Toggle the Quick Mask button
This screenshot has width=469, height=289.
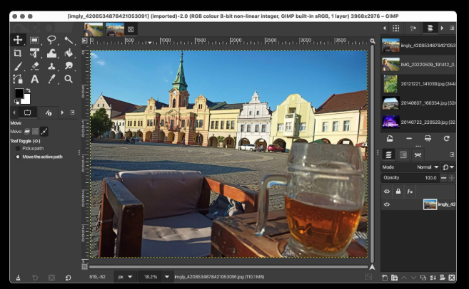[85, 267]
